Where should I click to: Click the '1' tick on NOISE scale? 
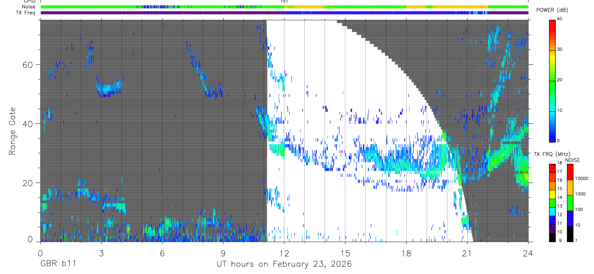coord(576,240)
